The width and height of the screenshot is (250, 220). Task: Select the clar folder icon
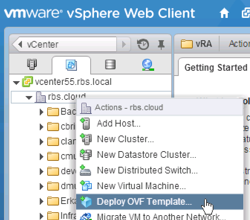click(53, 141)
